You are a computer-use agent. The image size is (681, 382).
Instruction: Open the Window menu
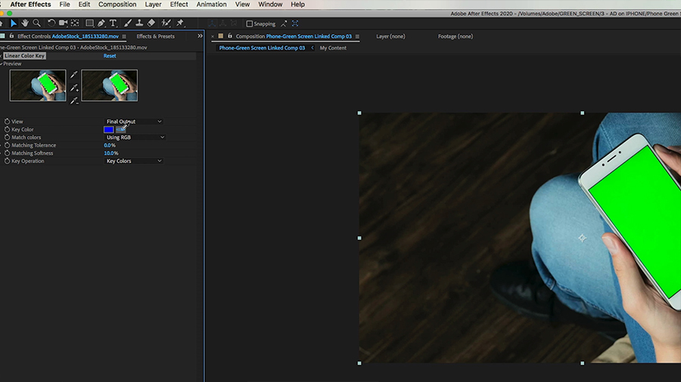(x=270, y=5)
